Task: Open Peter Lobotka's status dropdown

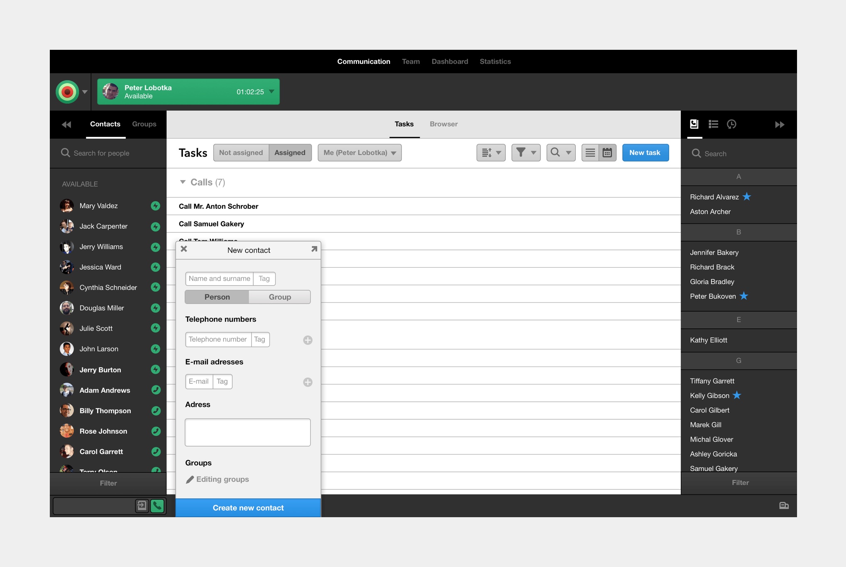Action: pyautogui.click(x=271, y=92)
